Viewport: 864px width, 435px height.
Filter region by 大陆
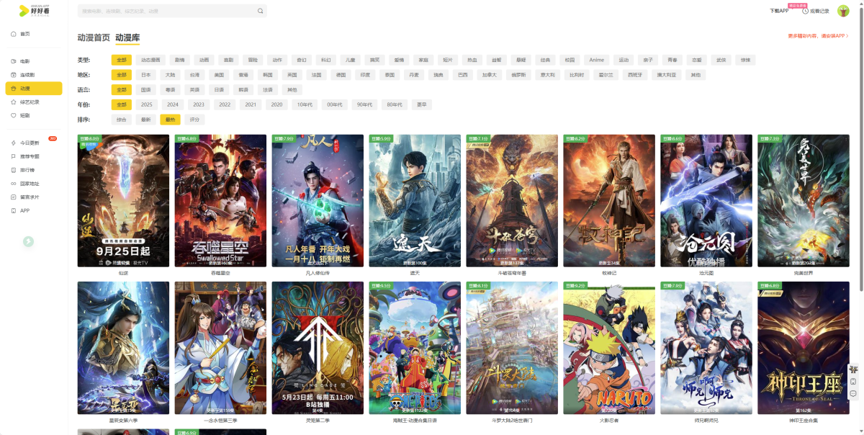click(171, 75)
